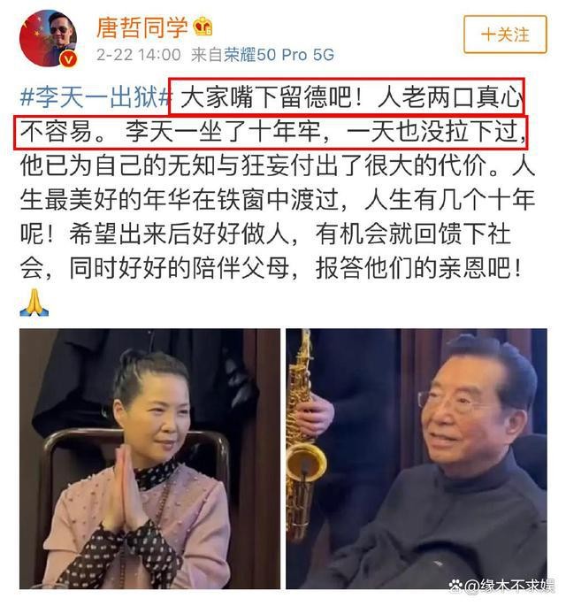The width and height of the screenshot is (566, 606).
Task: Tap the gold crown membership icon
Action: pyautogui.click(x=203, y=27)
